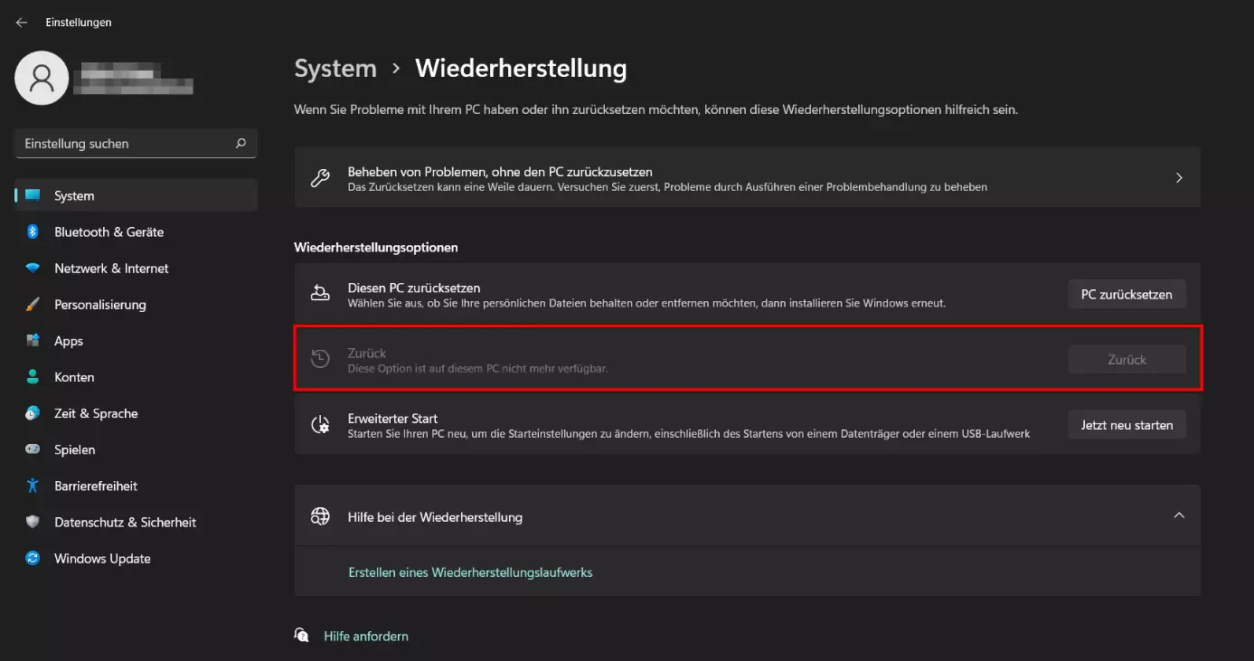Click the Apps icon in sidebar
This screenshot has width=1254, height=661.
(x=33, y=341)
